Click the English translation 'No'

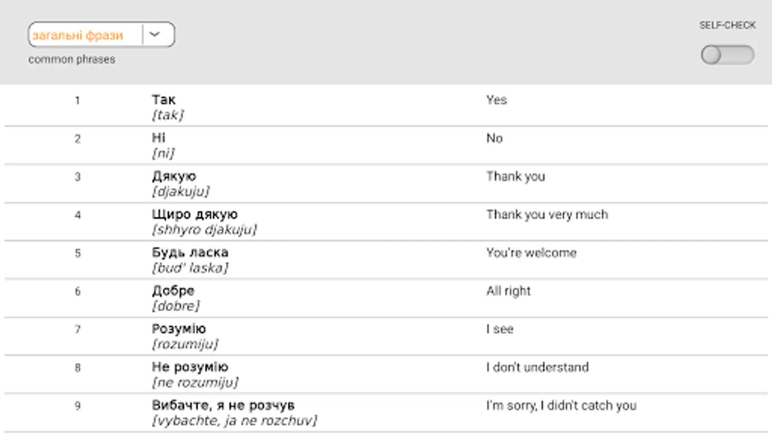click(x=494, y=138)
